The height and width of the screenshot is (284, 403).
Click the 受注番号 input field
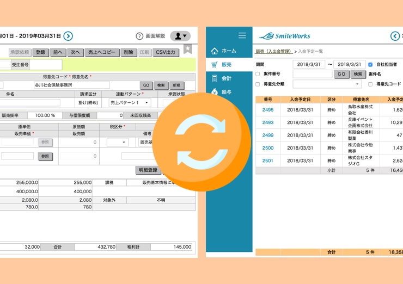tap(46, 65)
